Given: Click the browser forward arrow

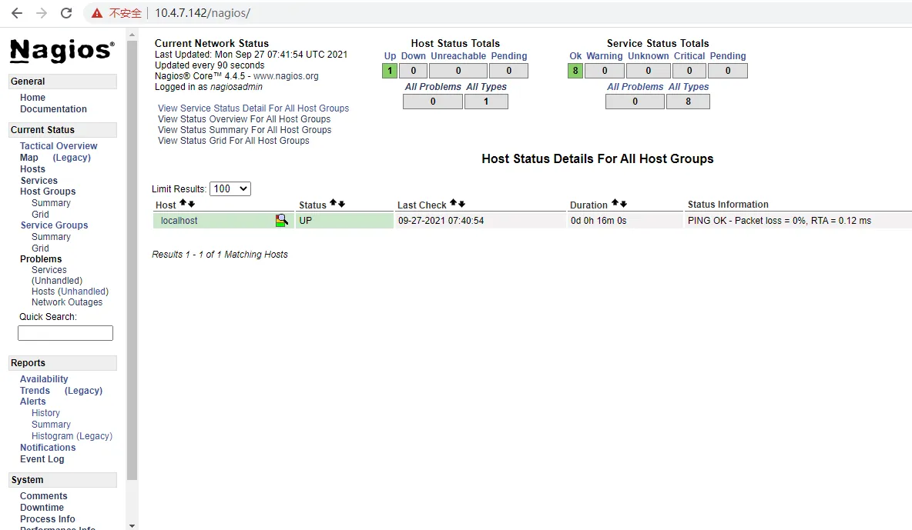Looking at the screenshot, I should (x=42, y=13).
